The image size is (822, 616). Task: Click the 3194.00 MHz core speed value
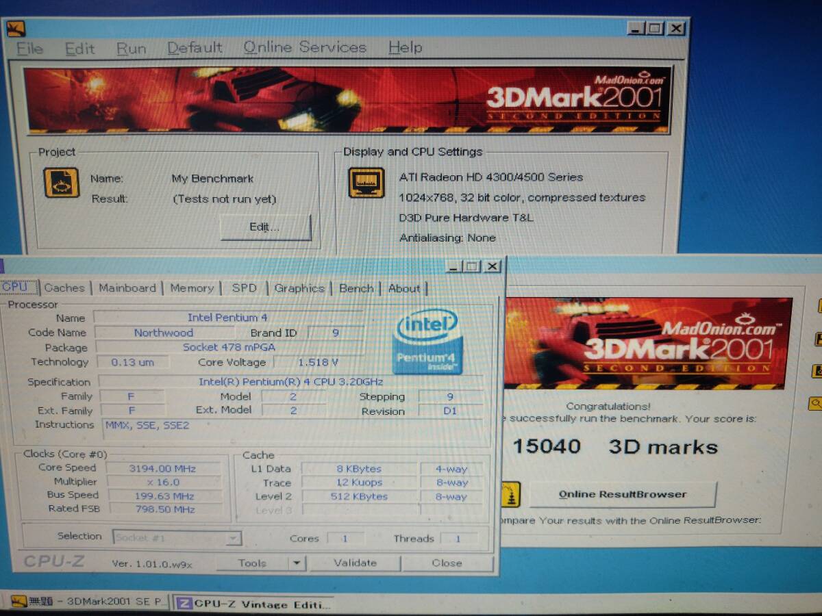tap(162, 469)
